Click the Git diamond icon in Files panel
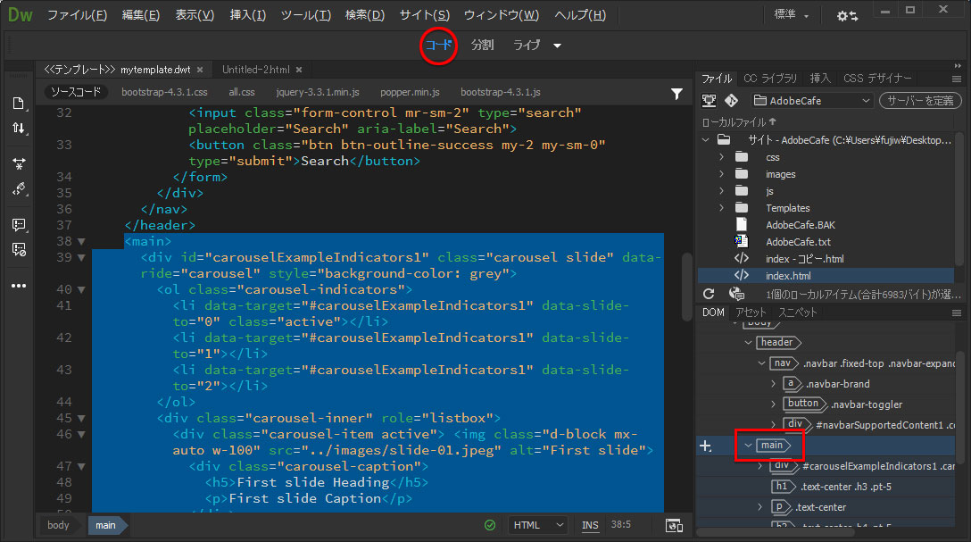This screenshot has width=971, height=542. pos(731,101)
